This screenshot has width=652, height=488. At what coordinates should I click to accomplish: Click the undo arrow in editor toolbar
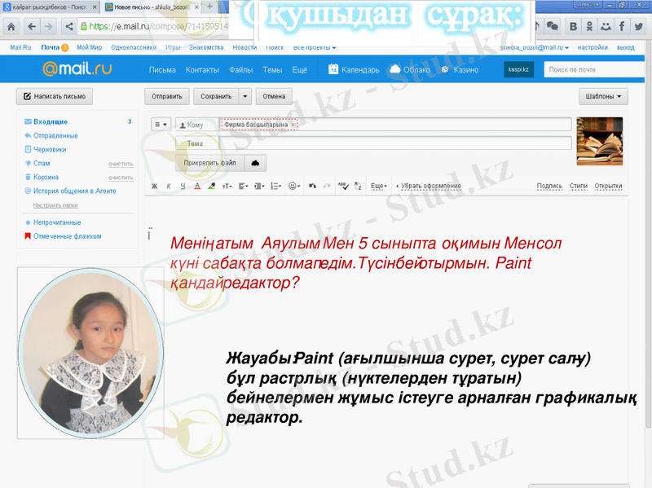[x=312, y=187]
